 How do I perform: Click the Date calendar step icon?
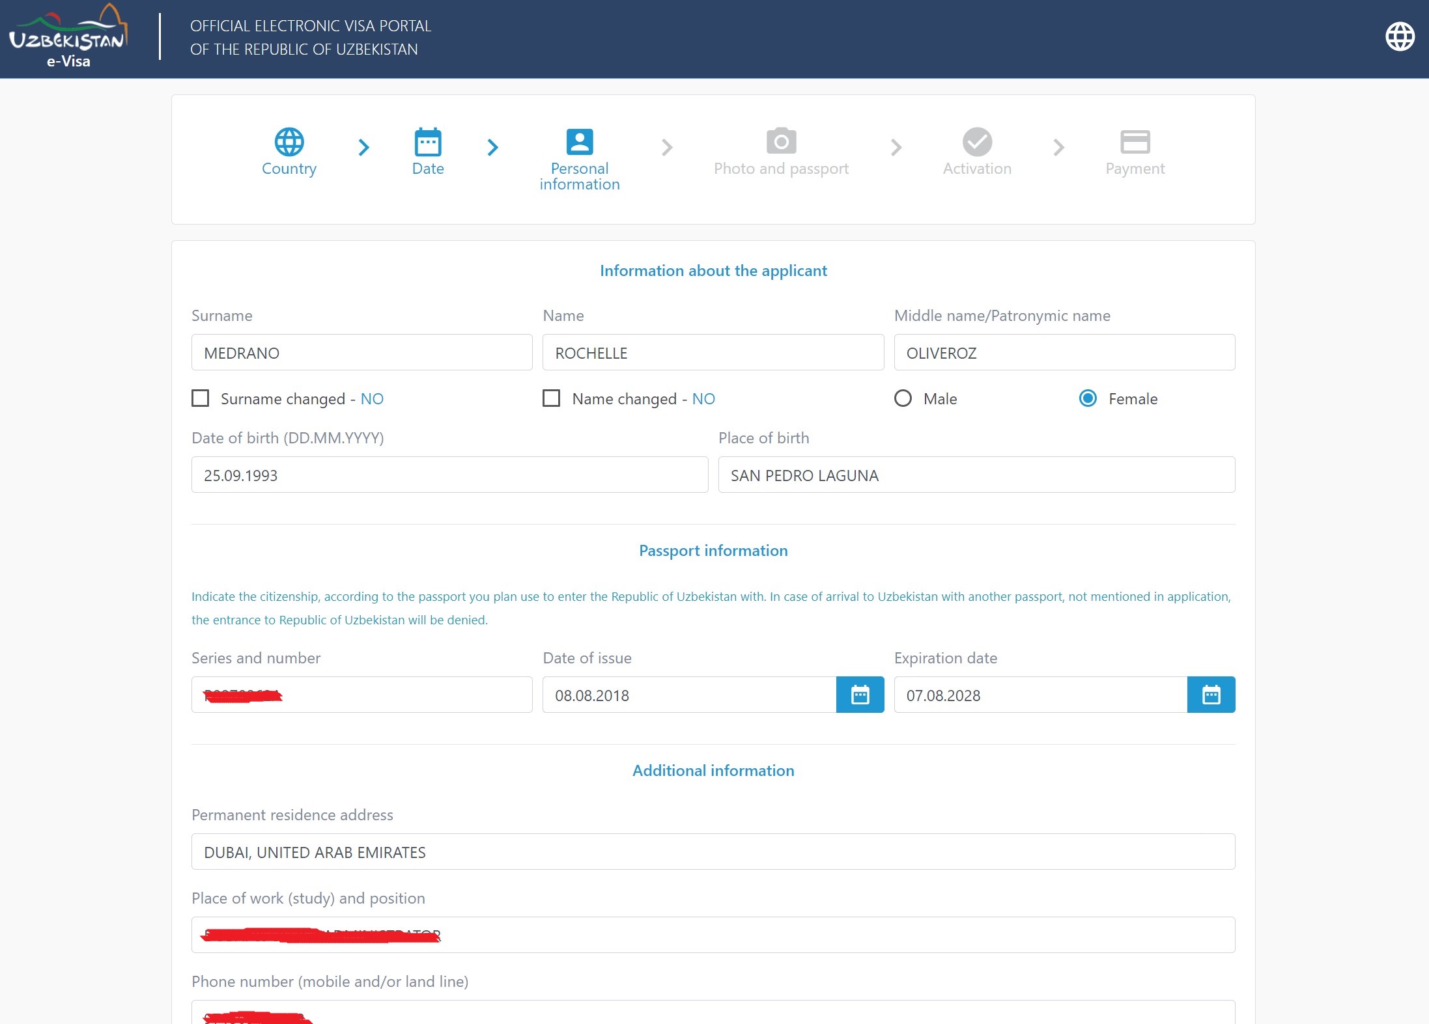(428, 141)
